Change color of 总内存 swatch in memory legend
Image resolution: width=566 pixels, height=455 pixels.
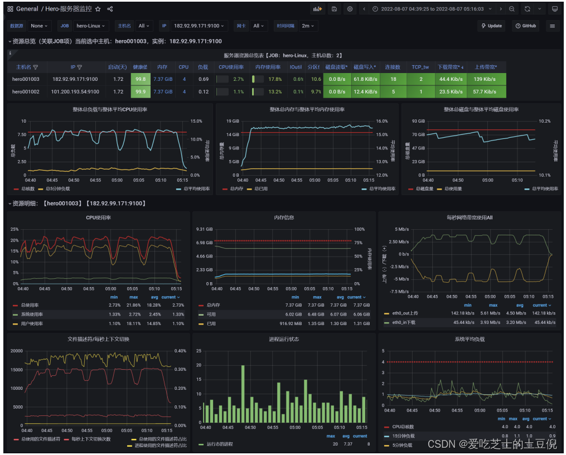(201, 306)
